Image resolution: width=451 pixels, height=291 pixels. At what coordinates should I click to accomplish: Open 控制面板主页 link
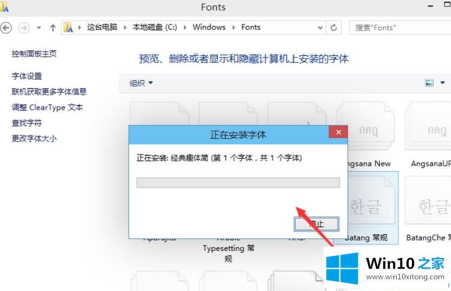34,54
